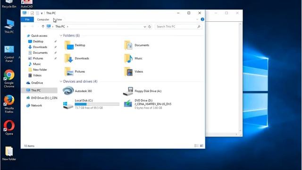Select the Google Chrome desktop shortcut
Screen dimensions: 302x170
coord(9,79)
